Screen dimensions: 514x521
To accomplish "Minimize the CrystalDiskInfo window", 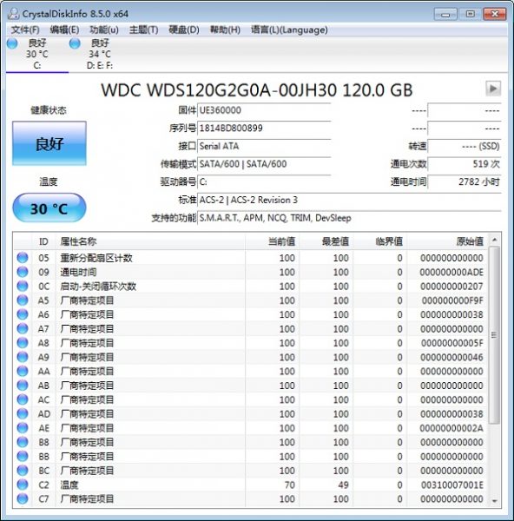I will point(445,14).
